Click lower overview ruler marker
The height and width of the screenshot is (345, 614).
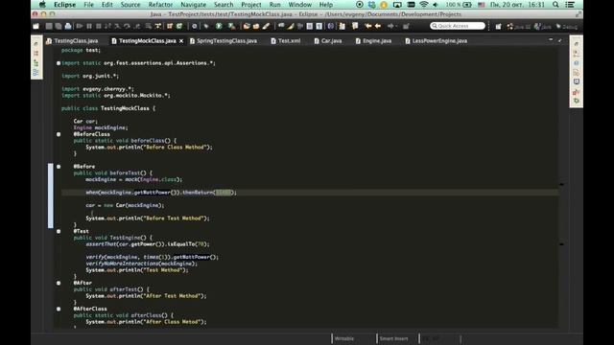coord(561,244)
